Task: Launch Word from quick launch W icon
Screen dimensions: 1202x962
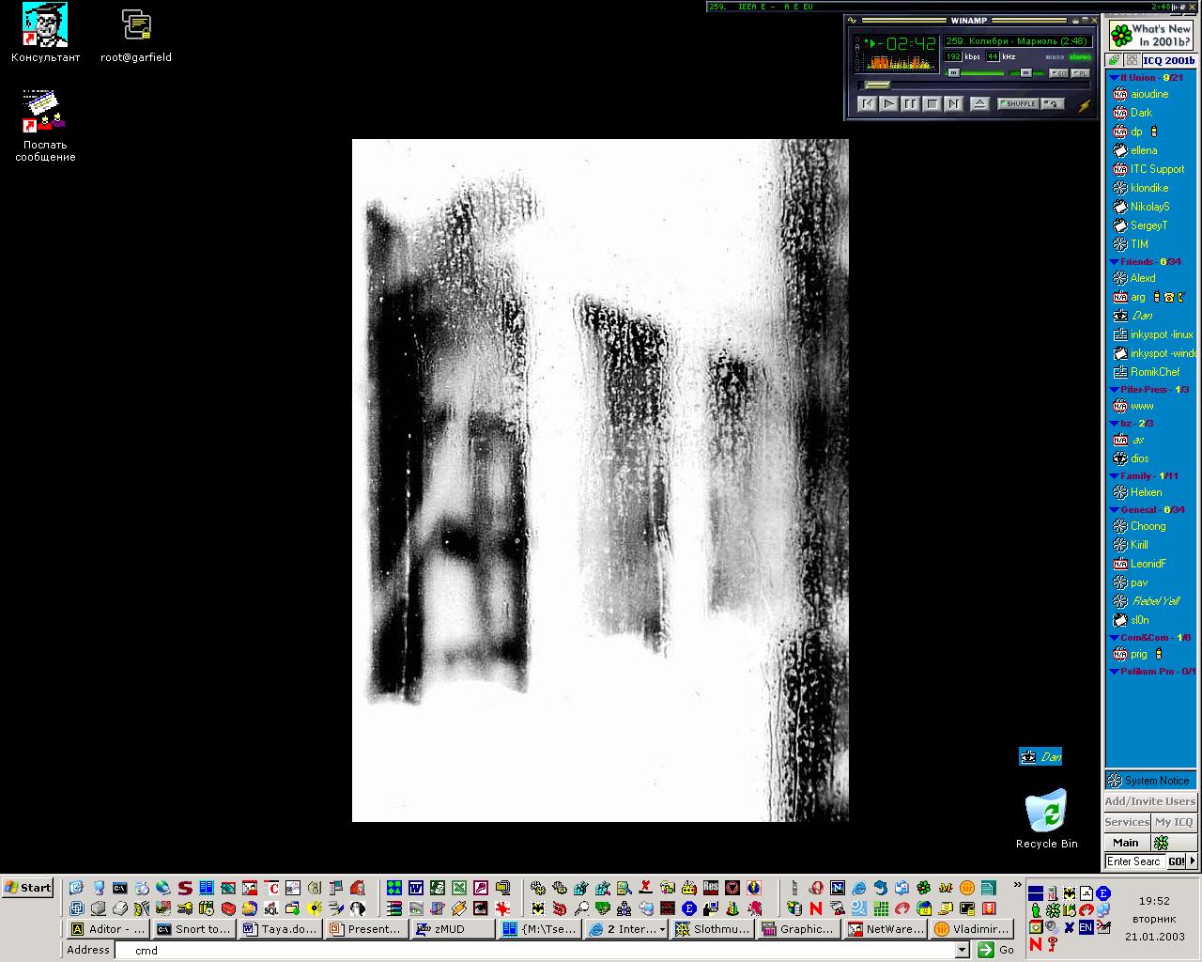Action: coord(415,888)
